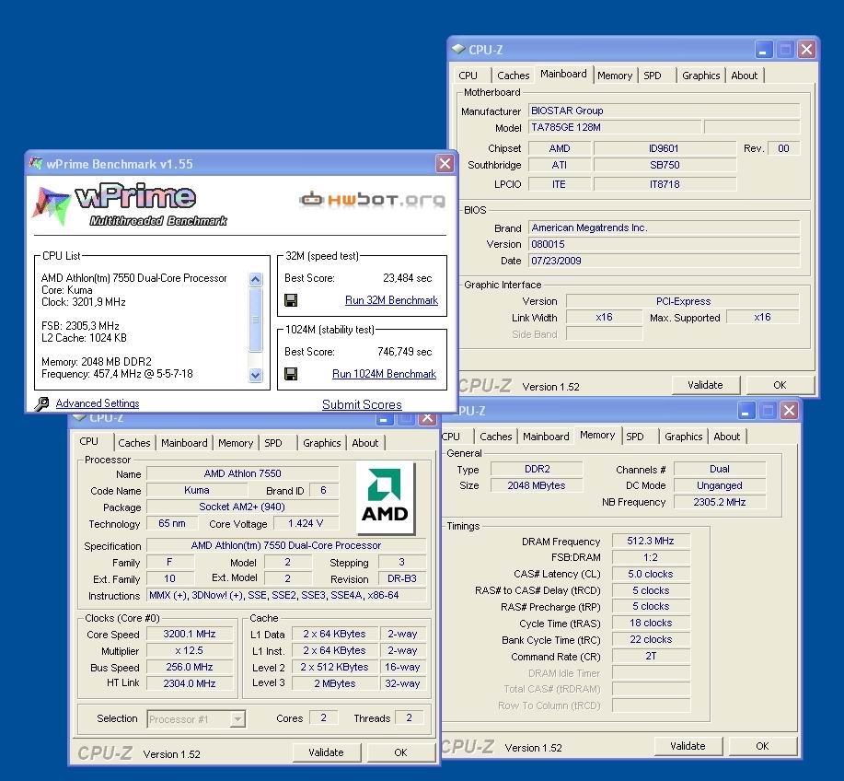
Task: Click the TA785GE 128M model field
Action: click(615, 127)
